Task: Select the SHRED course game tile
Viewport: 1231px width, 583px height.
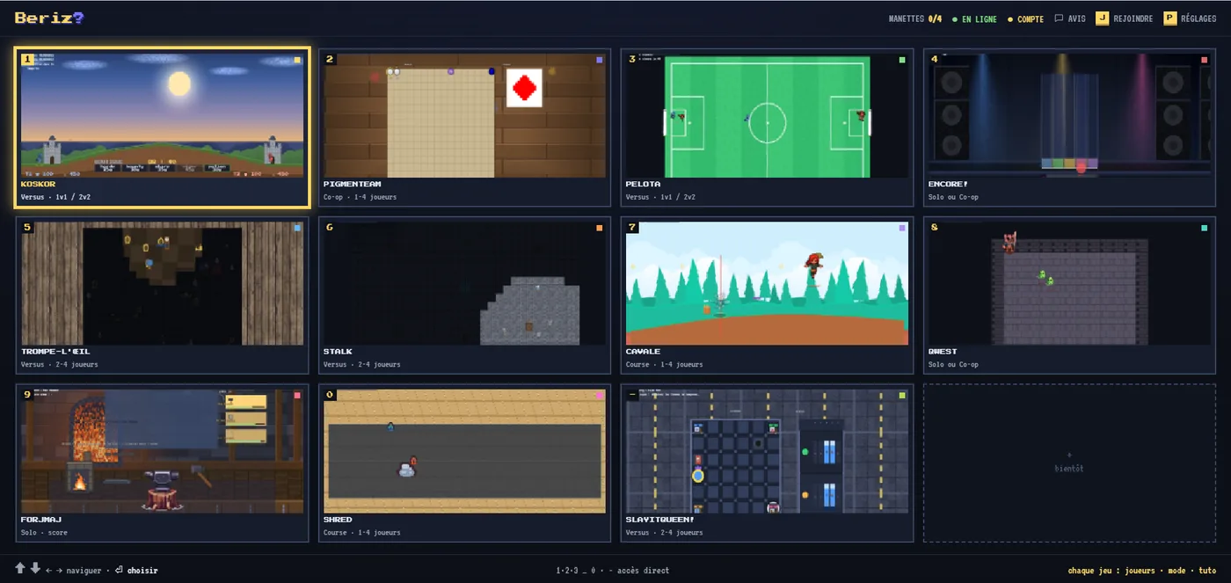Action: tap(464, 463)
